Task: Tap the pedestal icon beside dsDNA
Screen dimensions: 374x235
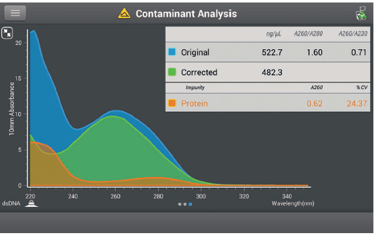Action: click(x=31, y=203)
